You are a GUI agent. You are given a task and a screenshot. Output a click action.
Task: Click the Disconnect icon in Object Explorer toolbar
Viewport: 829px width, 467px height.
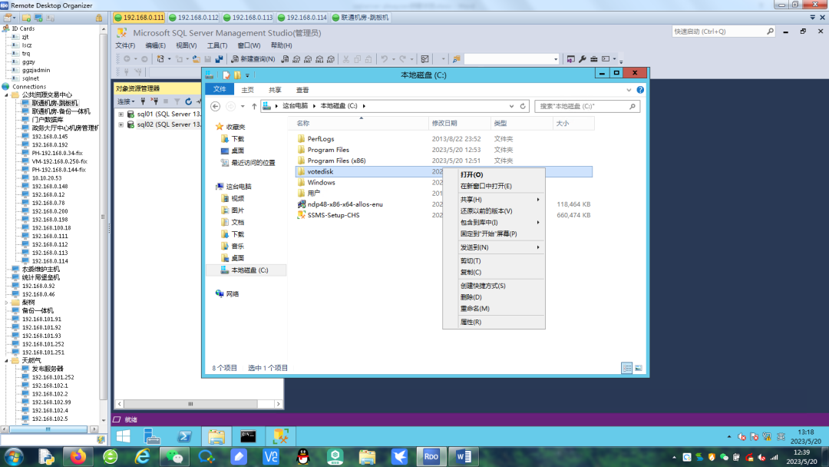coord(154,101)
